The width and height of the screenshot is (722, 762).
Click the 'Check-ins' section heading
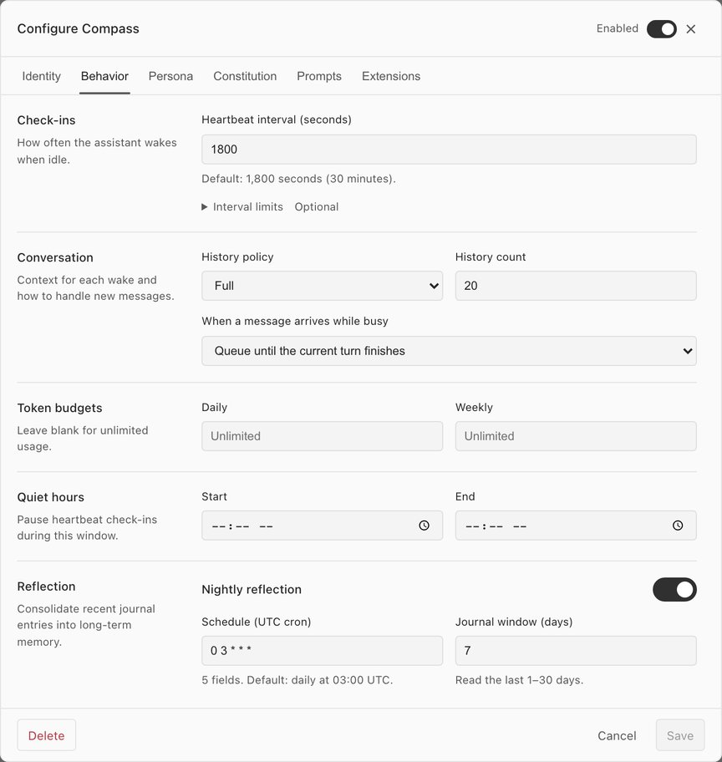[46, 120]
